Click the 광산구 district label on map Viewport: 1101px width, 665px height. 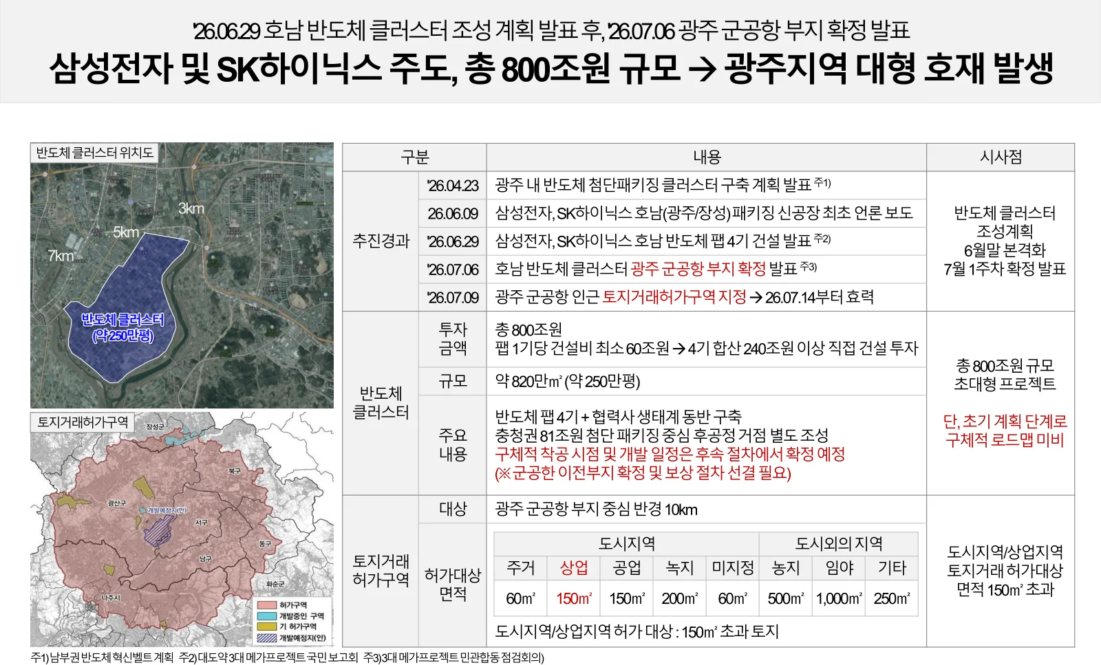pos(117,503)
